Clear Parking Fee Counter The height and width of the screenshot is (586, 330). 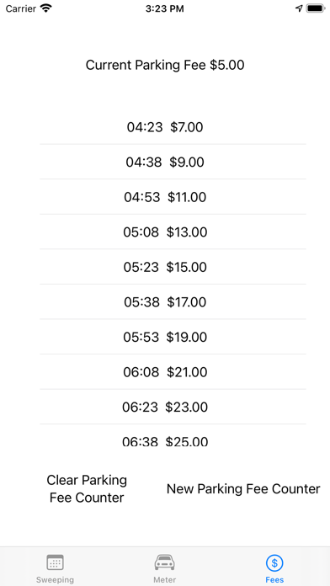tap(87, 489)
